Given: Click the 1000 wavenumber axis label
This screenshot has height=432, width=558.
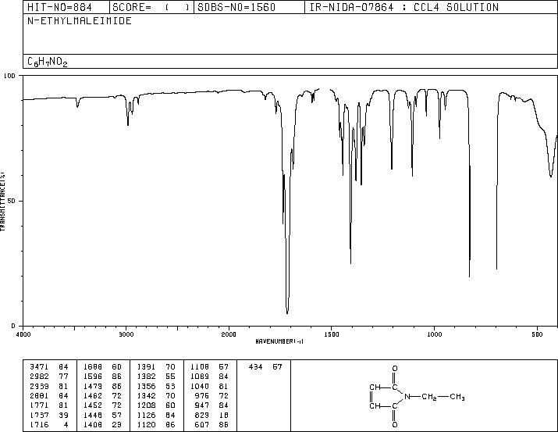Looking at the screenshot, I should tap(434, 334).
